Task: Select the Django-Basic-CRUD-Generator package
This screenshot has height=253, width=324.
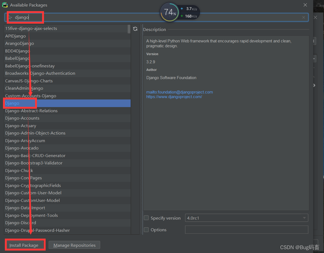Action: (x=67, y=156)
